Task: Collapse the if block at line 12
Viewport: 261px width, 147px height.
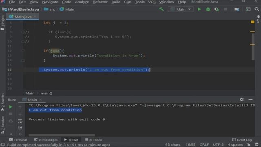Action: click(x=23, y=51)
